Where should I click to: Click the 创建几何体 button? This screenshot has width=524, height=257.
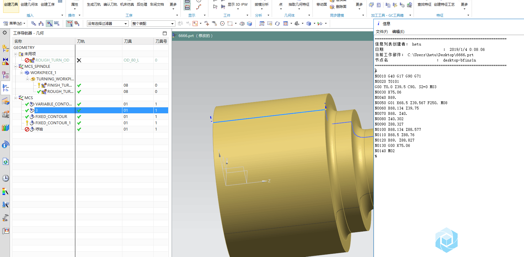(x=29, y=4)
